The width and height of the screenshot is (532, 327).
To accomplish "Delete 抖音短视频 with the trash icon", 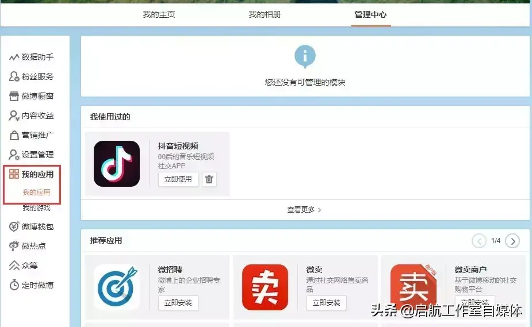I will (x=209, y=179).
